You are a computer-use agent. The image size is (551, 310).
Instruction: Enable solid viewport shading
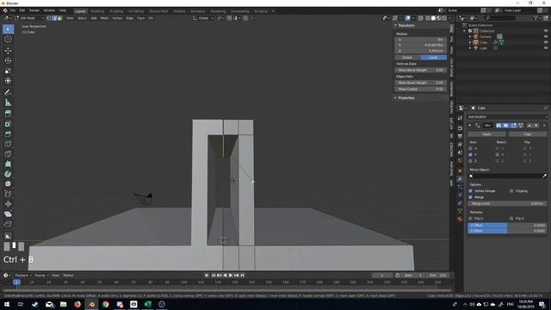click(433, 18)
